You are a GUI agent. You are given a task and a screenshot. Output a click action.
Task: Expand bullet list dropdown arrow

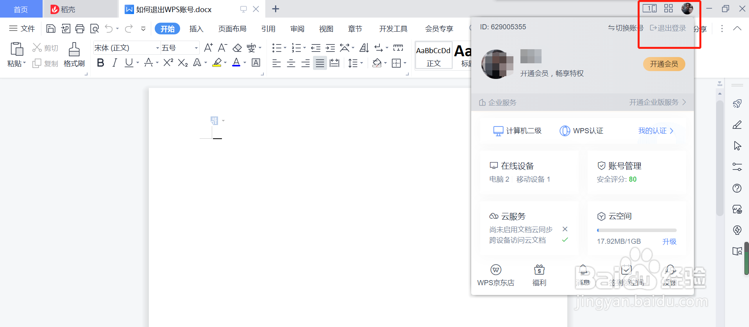click(x=285, y=48)
